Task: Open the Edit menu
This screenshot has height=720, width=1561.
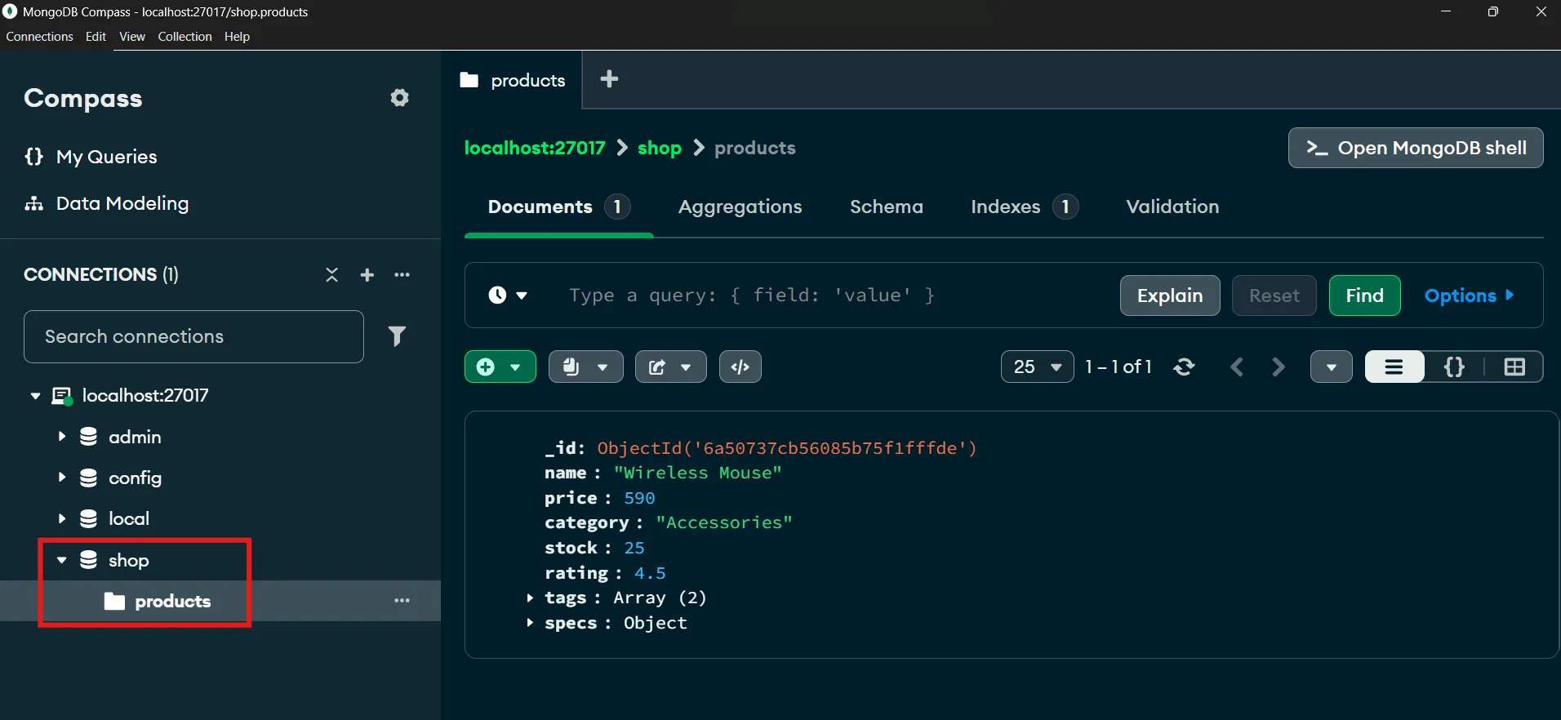Action: (96, 37)
